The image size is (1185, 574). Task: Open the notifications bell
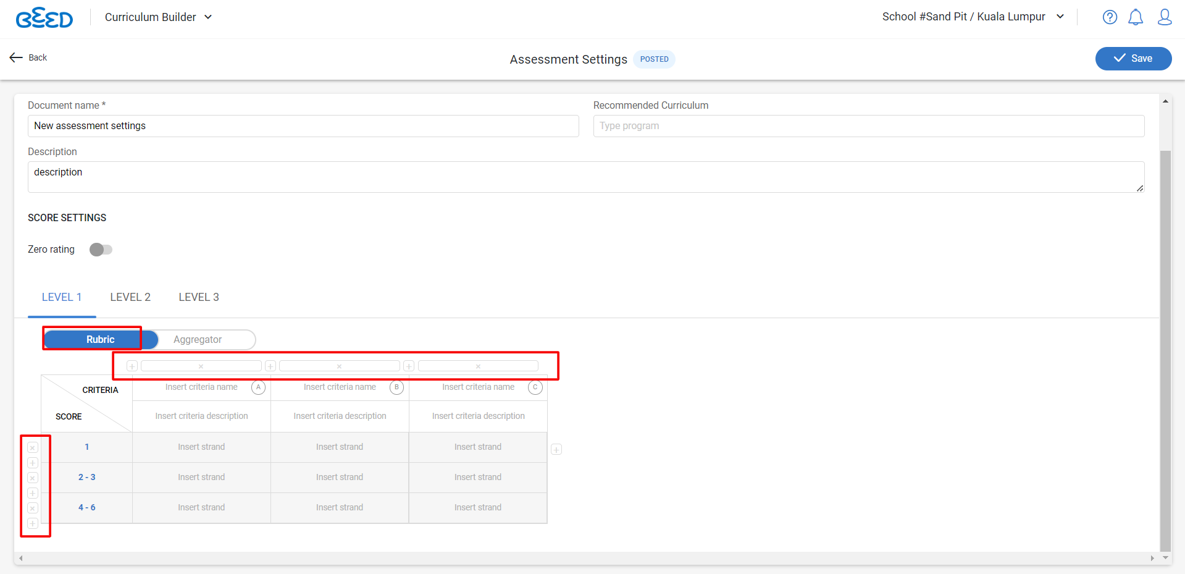click(1136, 17)
